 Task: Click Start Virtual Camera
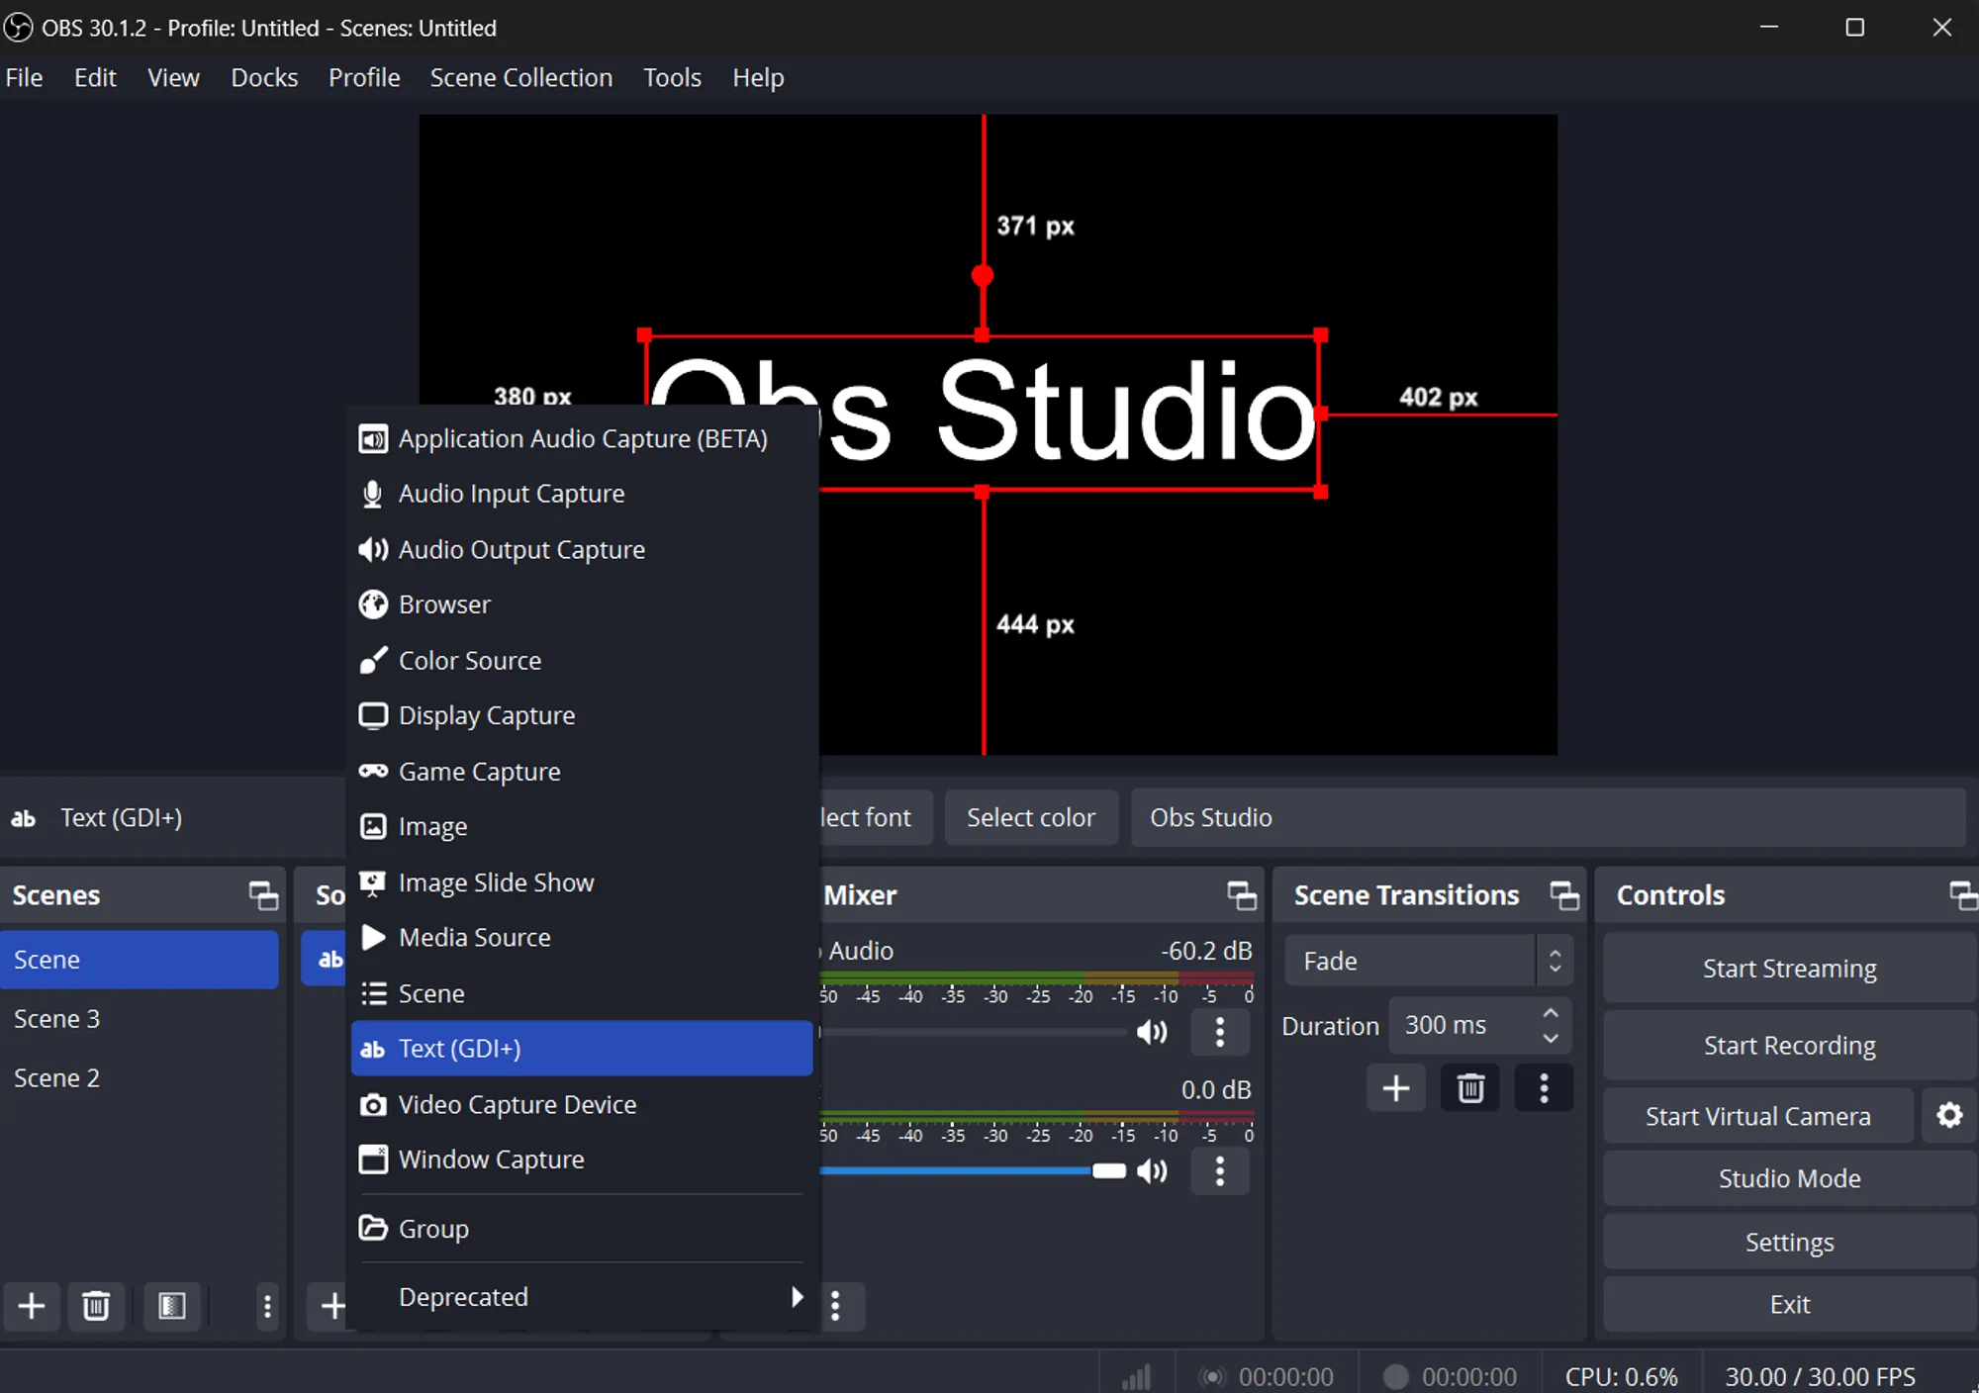coord(1758,1116)
